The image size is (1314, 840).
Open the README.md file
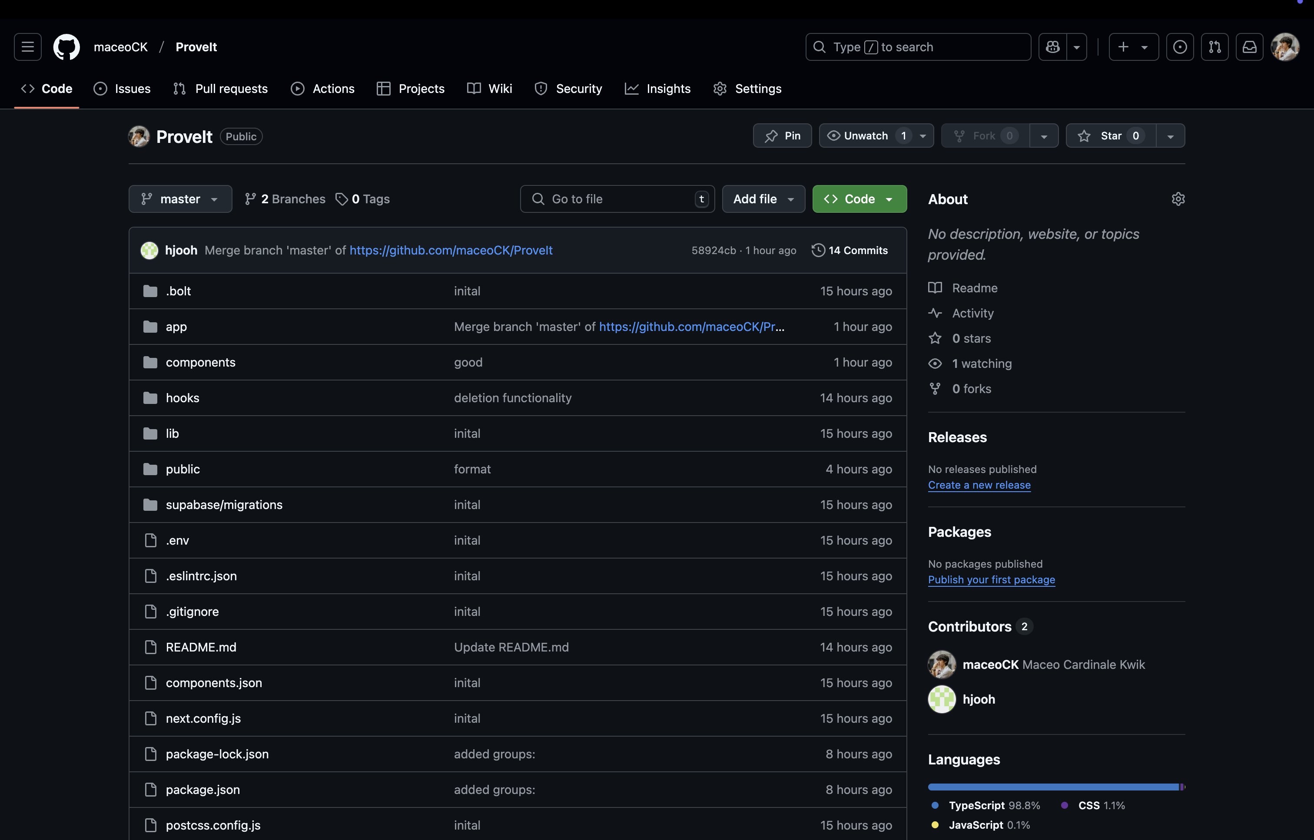coord(201,647)
